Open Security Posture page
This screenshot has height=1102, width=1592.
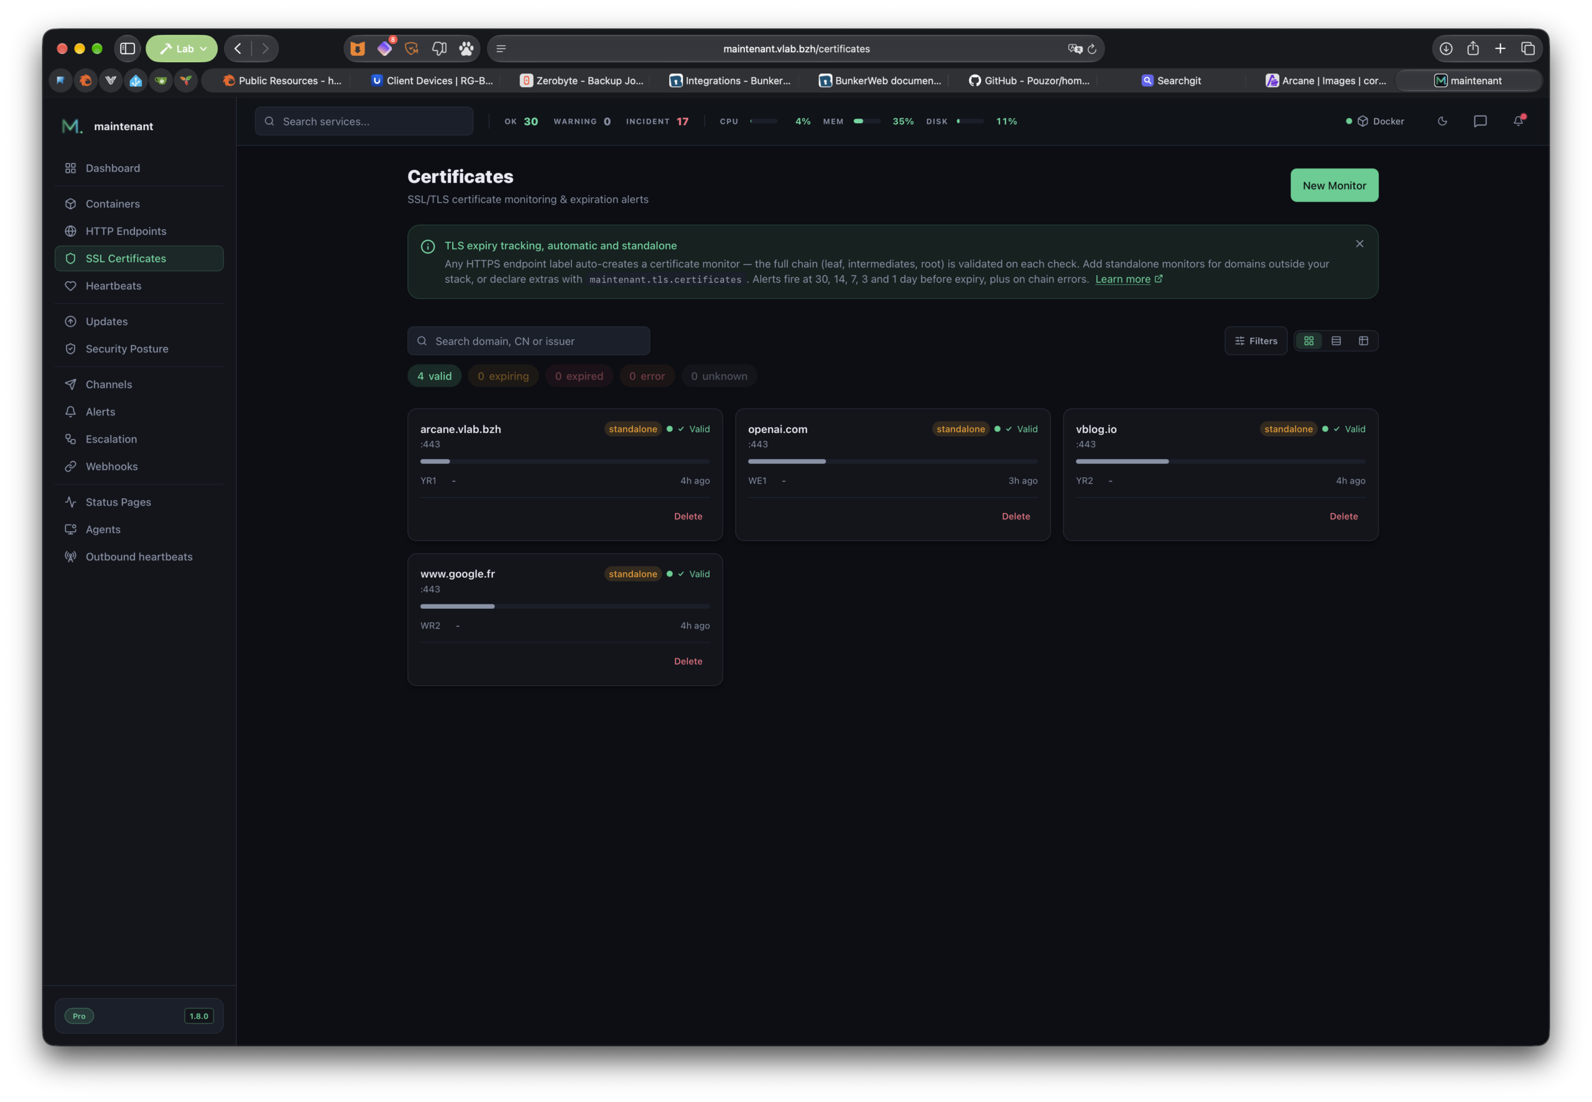[139, 349]
